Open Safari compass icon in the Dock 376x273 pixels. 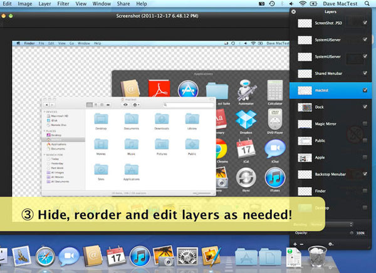(x=45, y=257)
